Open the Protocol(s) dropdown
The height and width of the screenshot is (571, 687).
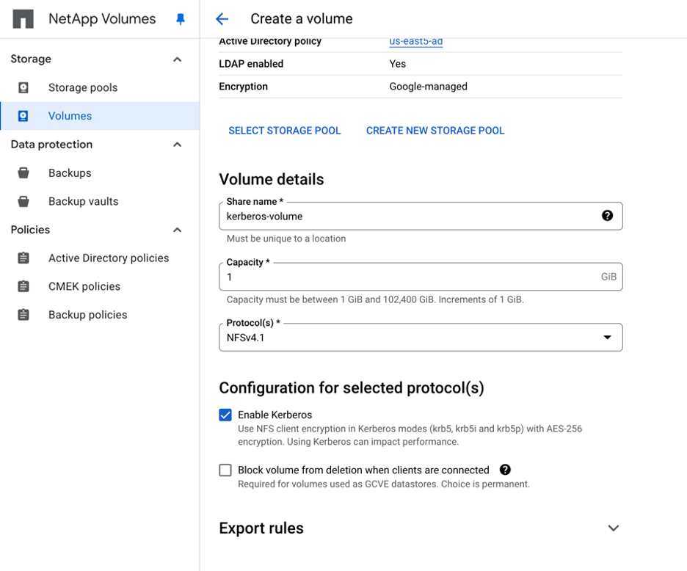(x=421, y=338)
